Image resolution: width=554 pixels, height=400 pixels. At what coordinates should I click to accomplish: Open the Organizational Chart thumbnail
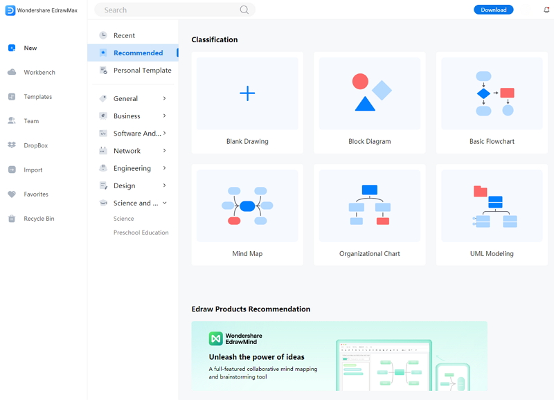click(x=370, y=206)
